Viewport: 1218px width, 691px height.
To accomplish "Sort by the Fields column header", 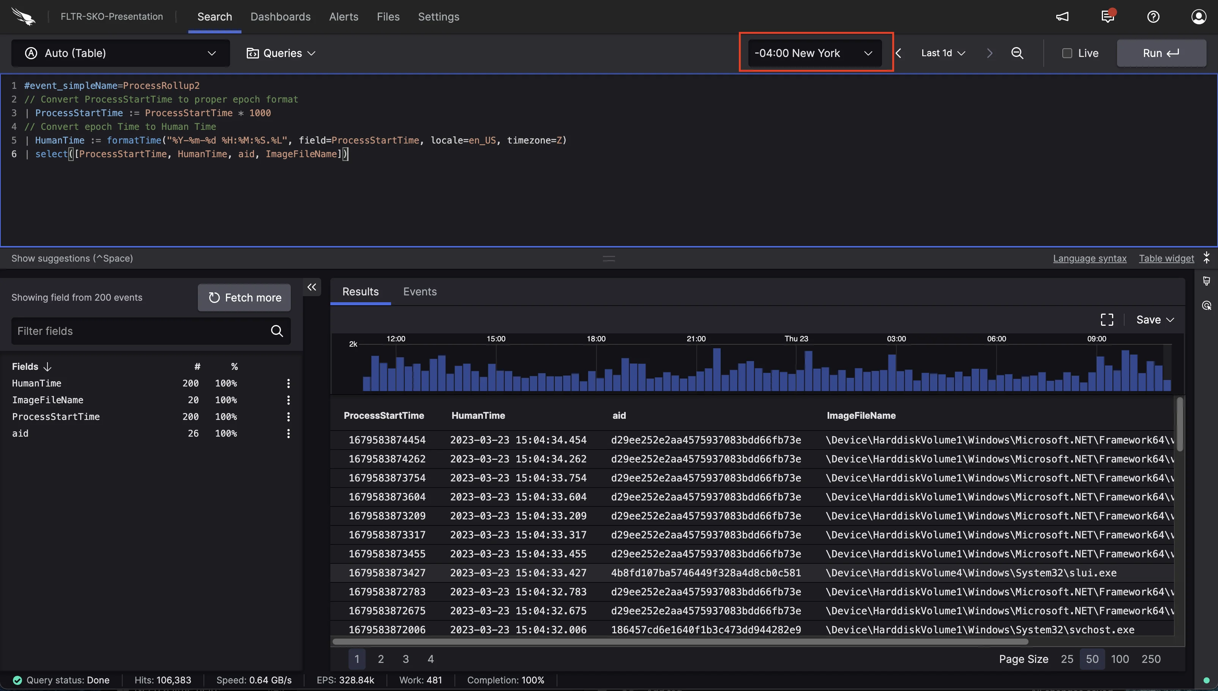I will coord(31,366).
